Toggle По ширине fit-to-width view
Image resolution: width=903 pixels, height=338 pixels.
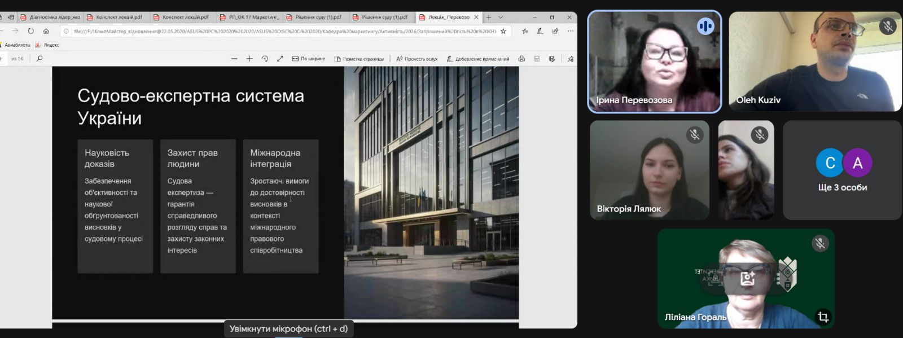308,59
